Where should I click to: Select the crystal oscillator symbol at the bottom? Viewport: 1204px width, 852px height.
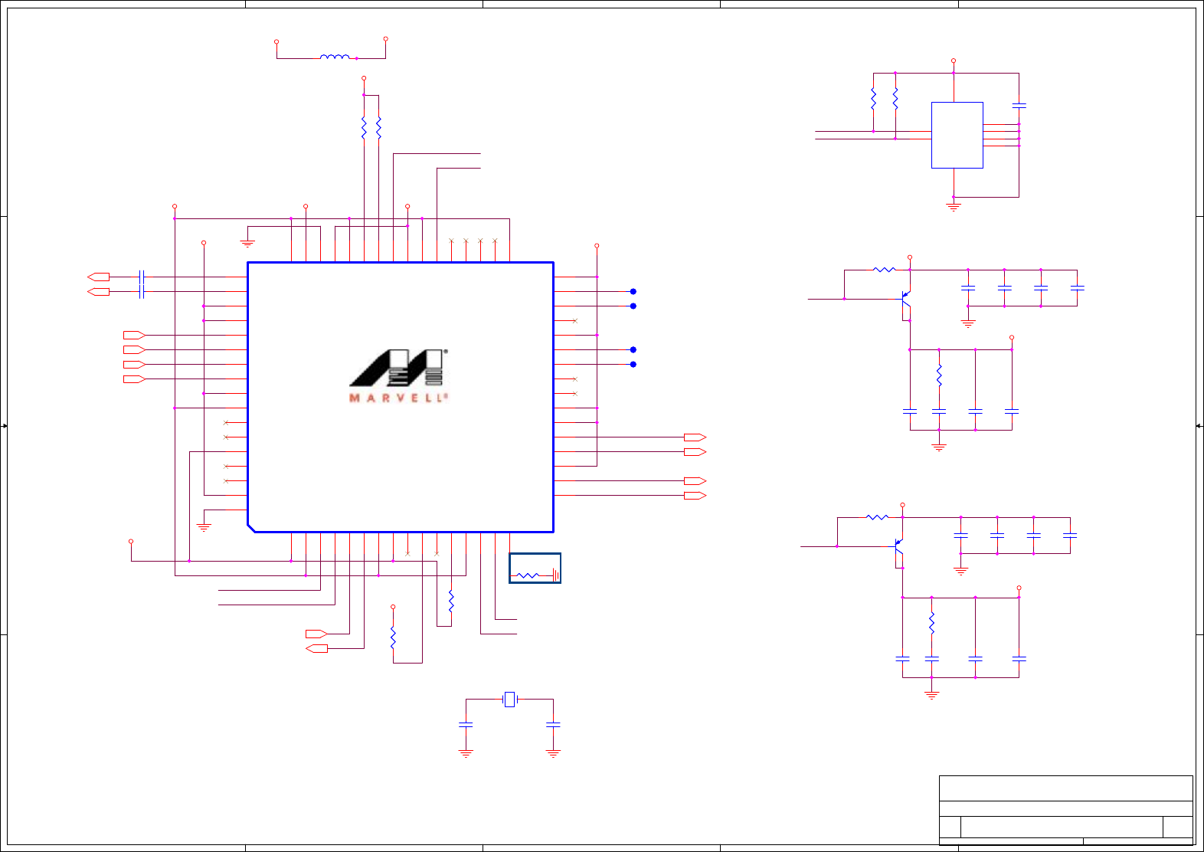point(509,699)
